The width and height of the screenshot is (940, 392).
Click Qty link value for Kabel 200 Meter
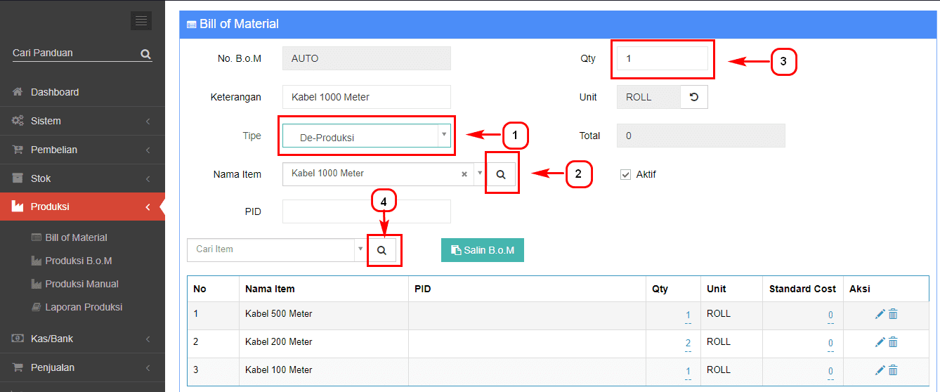pos(688,344)
